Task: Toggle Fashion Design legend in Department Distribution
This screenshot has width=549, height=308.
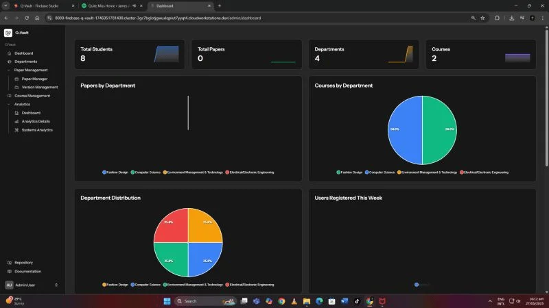Action: 115,285
